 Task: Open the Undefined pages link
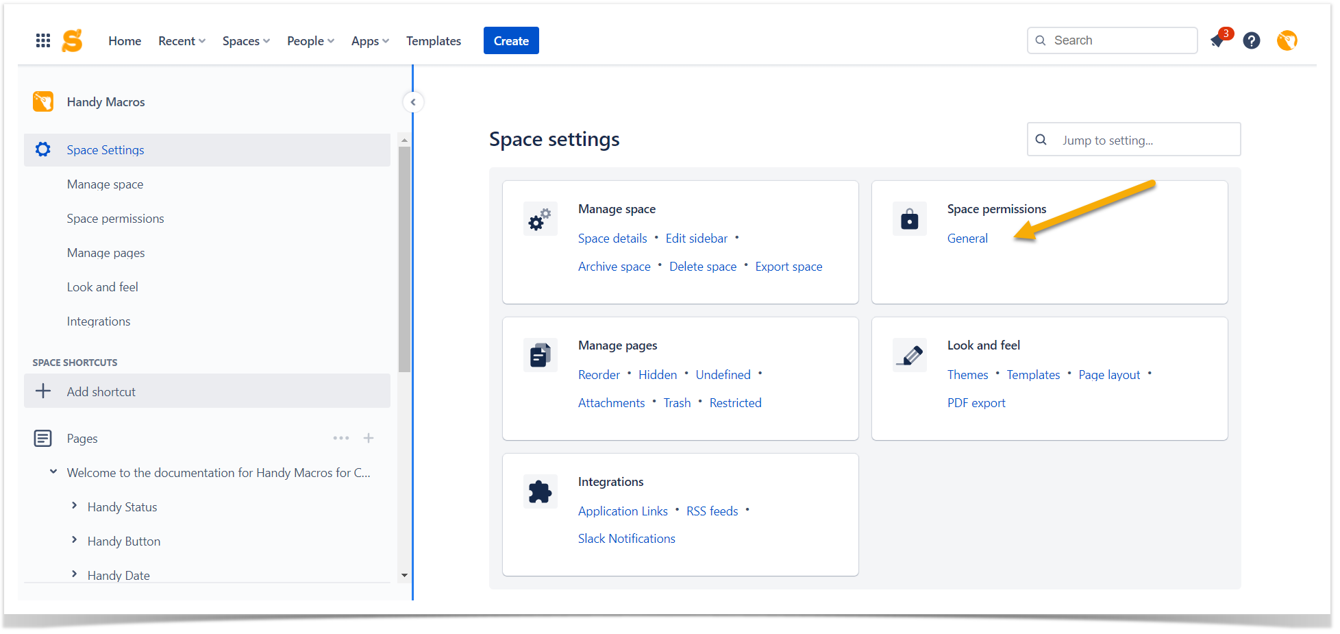tap(723, 375)
